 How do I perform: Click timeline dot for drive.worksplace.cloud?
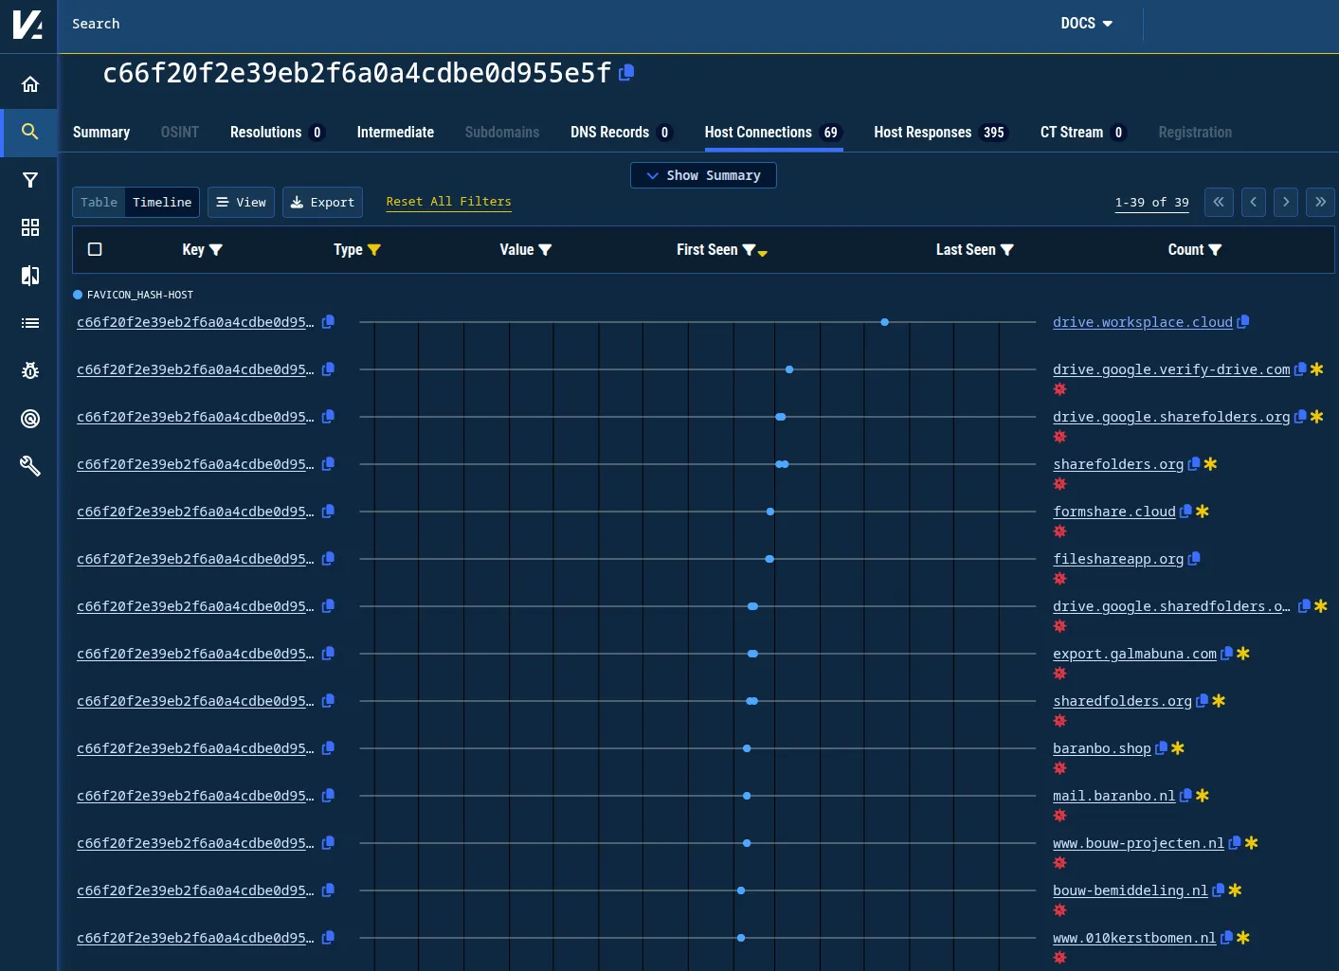pos(884,322)
